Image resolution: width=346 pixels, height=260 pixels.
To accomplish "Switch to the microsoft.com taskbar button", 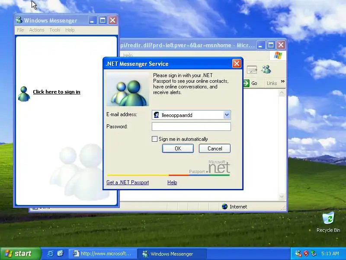I will pyautogui.click(x=102, y=253).
